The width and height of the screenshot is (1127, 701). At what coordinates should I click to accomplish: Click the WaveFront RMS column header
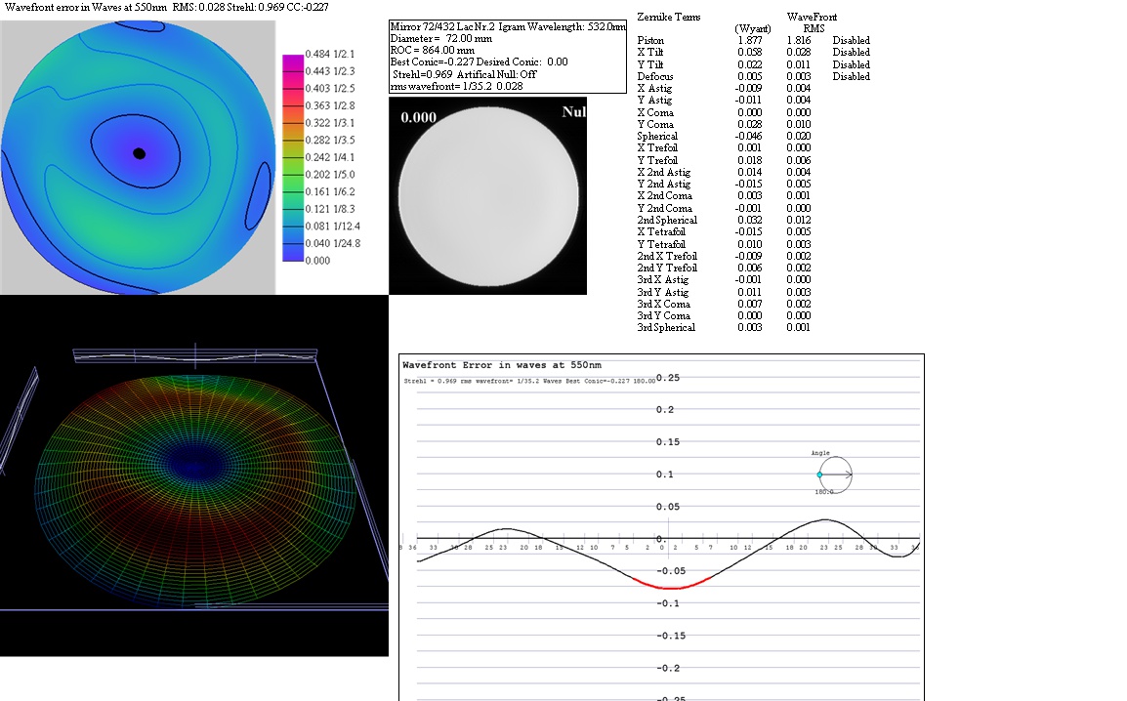click(x=812, y=22)
